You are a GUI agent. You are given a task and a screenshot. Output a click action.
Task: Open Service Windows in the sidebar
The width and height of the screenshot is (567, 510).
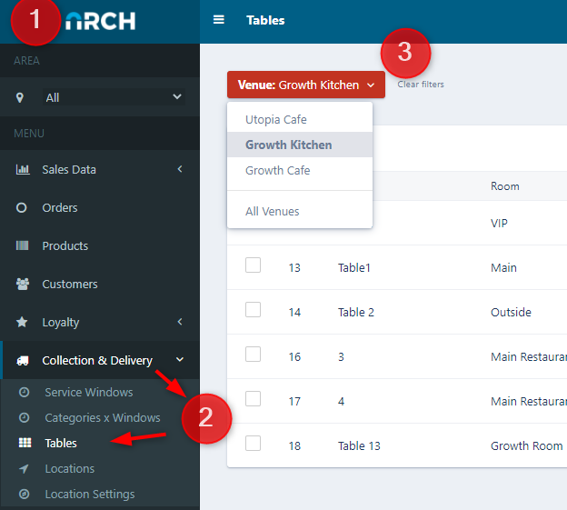coord(89,393)
